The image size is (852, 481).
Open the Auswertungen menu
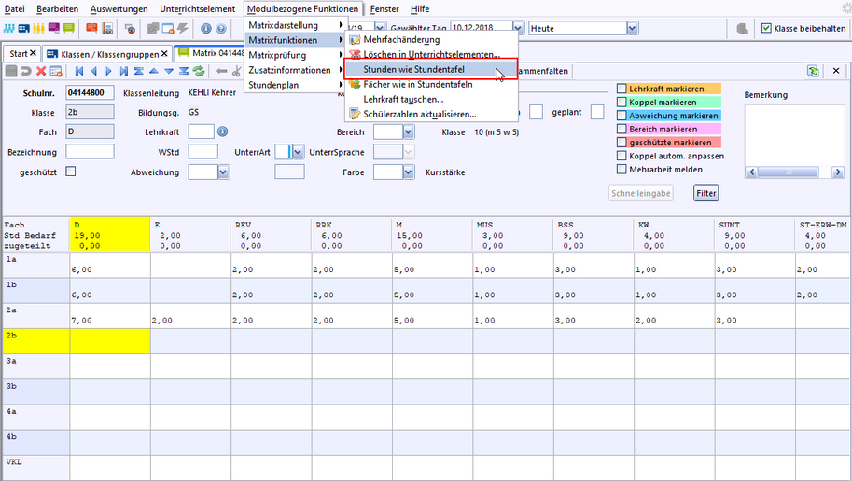click(x=119, y=8)
